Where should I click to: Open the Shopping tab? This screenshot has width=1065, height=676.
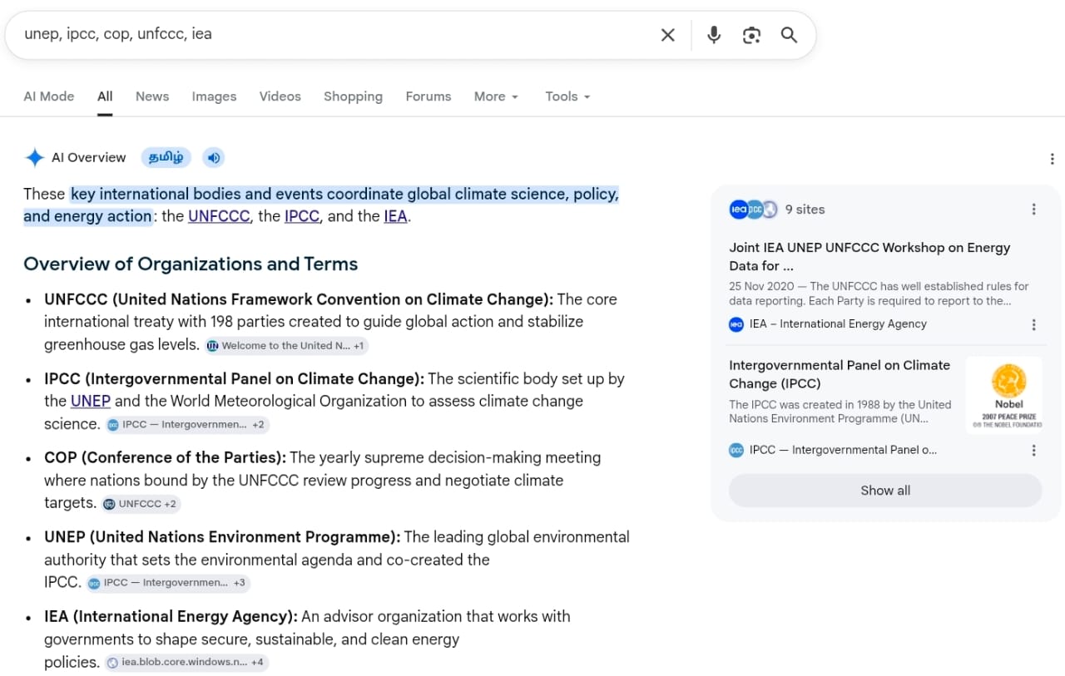pyautogui.click(x=353, y=96)
